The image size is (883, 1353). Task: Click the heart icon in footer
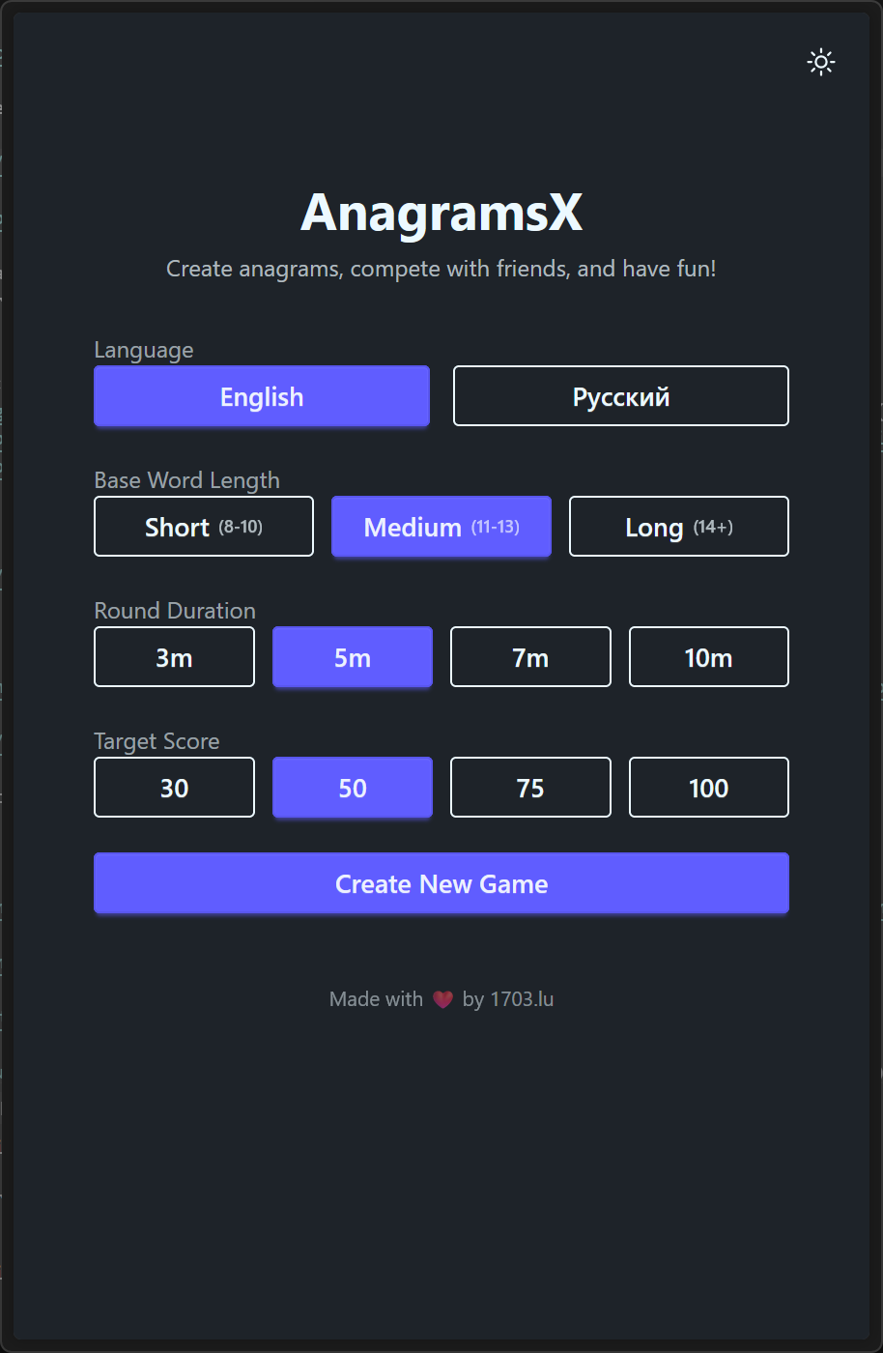[442, 999]
